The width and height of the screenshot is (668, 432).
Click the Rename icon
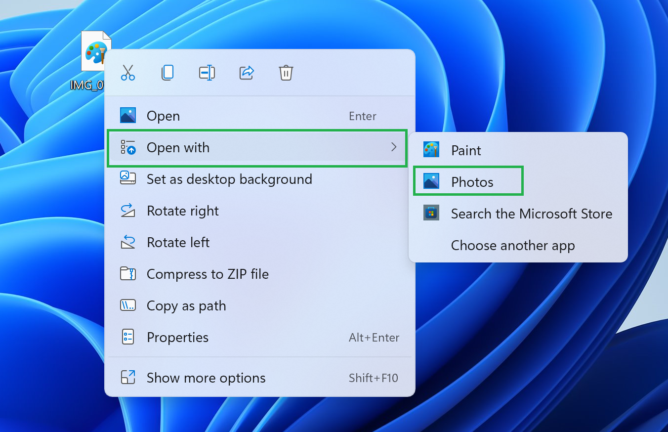207,72
